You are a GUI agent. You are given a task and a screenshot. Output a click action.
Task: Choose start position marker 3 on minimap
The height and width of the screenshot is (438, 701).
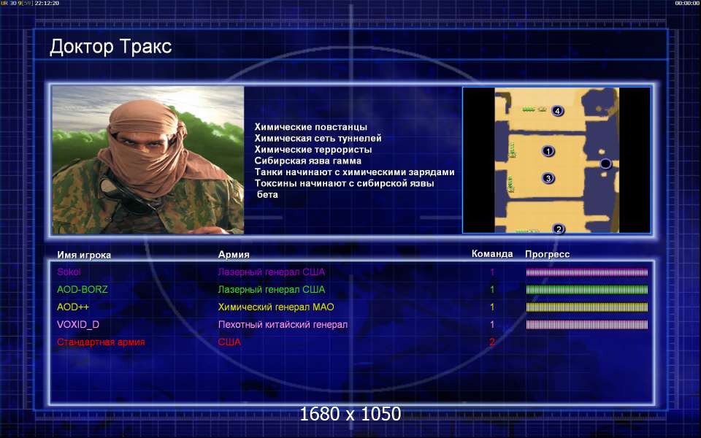pos(548,178)
